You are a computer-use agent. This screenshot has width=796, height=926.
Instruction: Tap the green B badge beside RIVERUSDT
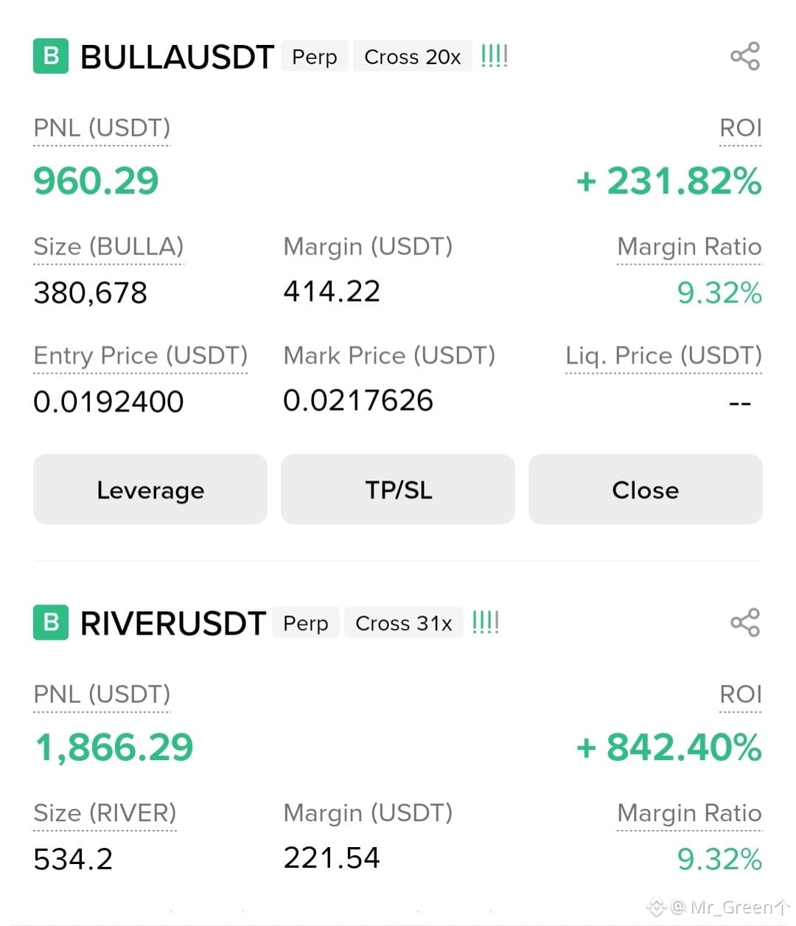click(51, 622)
